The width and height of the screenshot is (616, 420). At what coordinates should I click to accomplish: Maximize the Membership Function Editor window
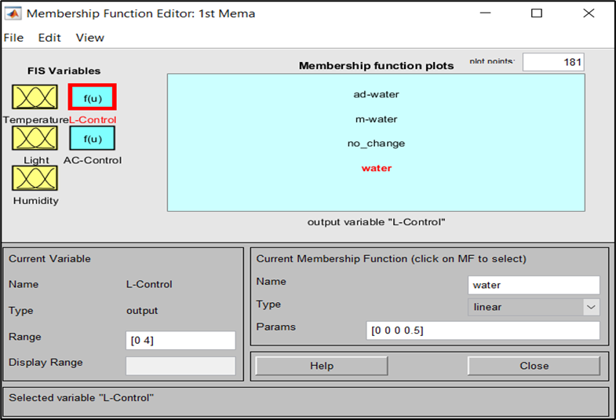tap(537, 13)
